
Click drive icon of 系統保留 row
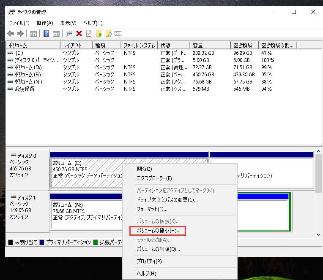click(10, 89)
